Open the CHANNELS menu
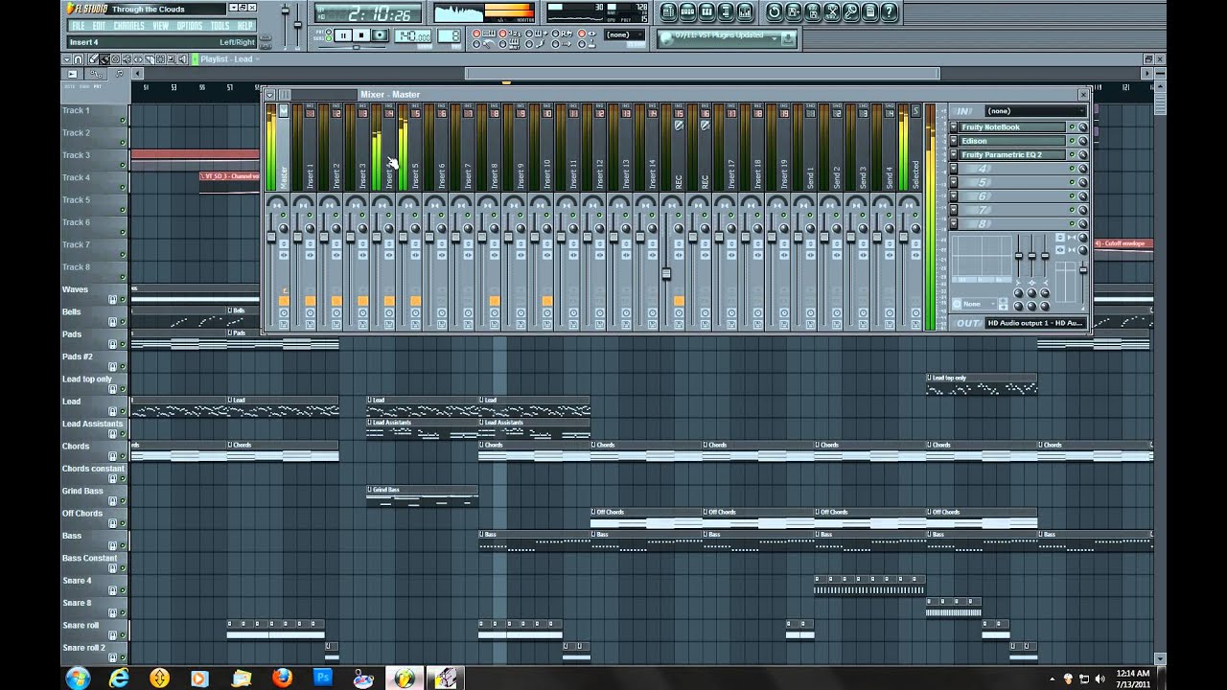The image size is (1227, 690). 128,26
